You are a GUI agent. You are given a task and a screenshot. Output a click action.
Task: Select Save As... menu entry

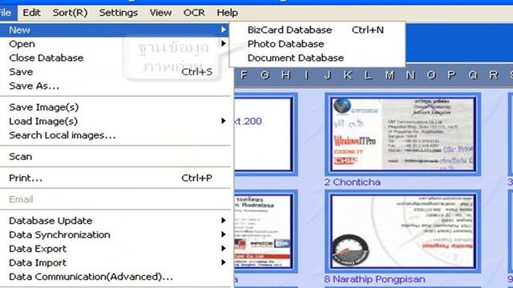click(x=34, y=86)
